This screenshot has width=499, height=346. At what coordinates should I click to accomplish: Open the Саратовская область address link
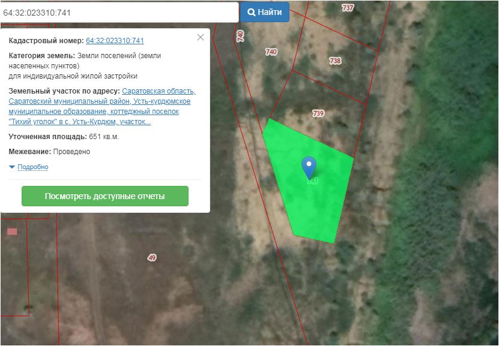coord(159,91)
